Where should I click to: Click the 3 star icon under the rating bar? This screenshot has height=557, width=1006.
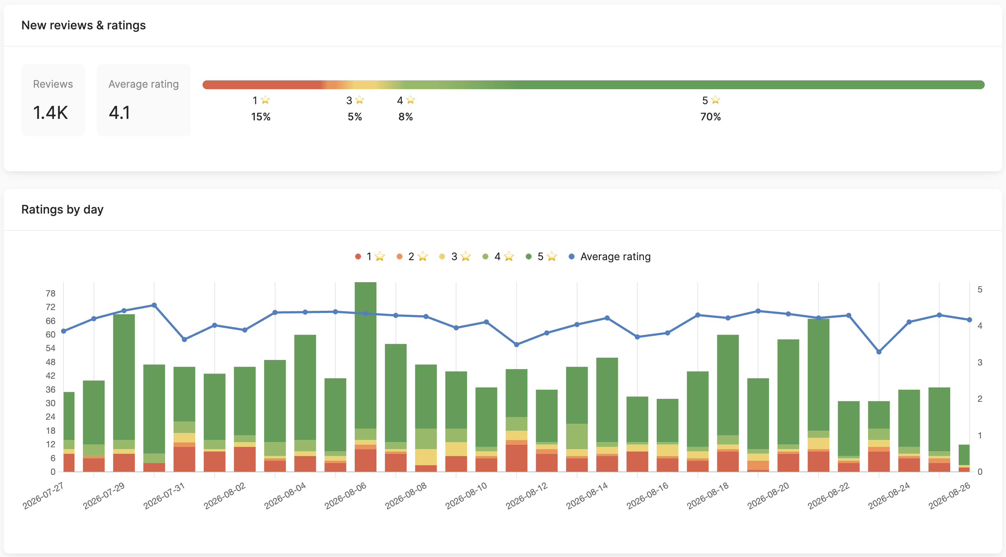[360, 100]
